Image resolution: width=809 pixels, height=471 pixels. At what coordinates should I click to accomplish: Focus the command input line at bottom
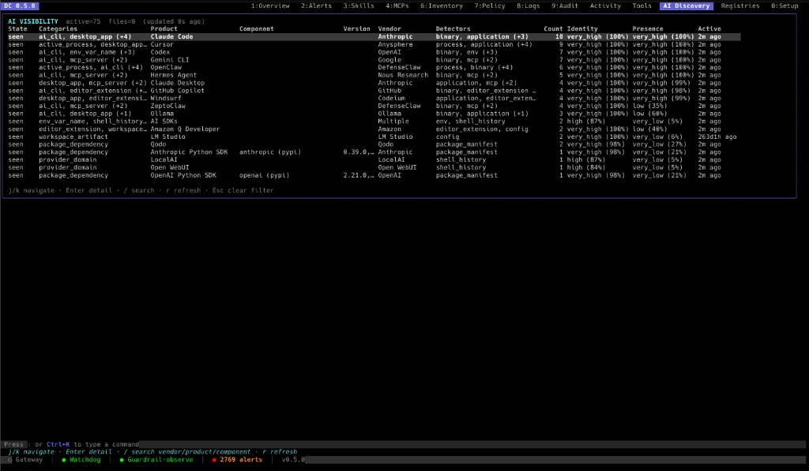pyautogui.click(x=404, y=444)
